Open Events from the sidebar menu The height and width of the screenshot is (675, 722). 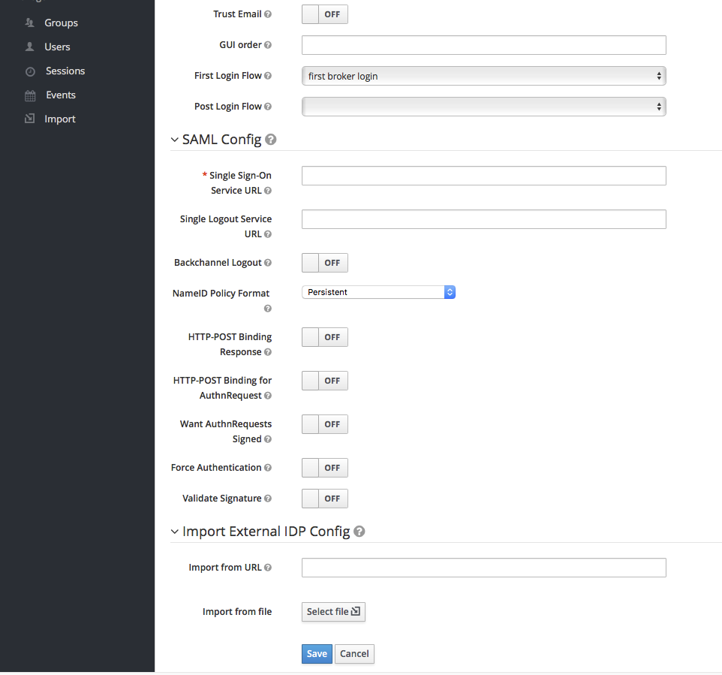(60, 95)
